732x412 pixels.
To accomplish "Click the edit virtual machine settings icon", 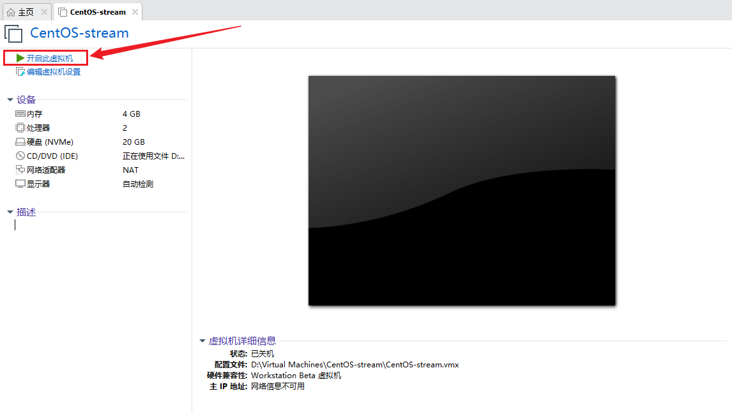I will pyautogui.click(x=20, y=72).
